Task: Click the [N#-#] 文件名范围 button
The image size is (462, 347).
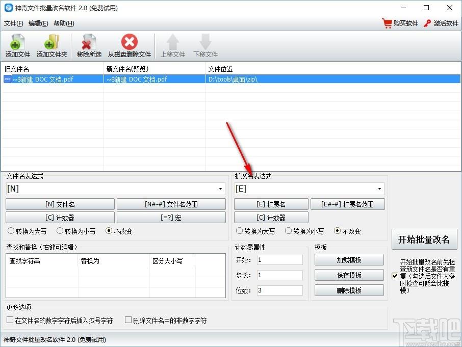Action: [171, 204]
